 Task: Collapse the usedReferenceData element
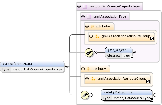coord(67,66)
